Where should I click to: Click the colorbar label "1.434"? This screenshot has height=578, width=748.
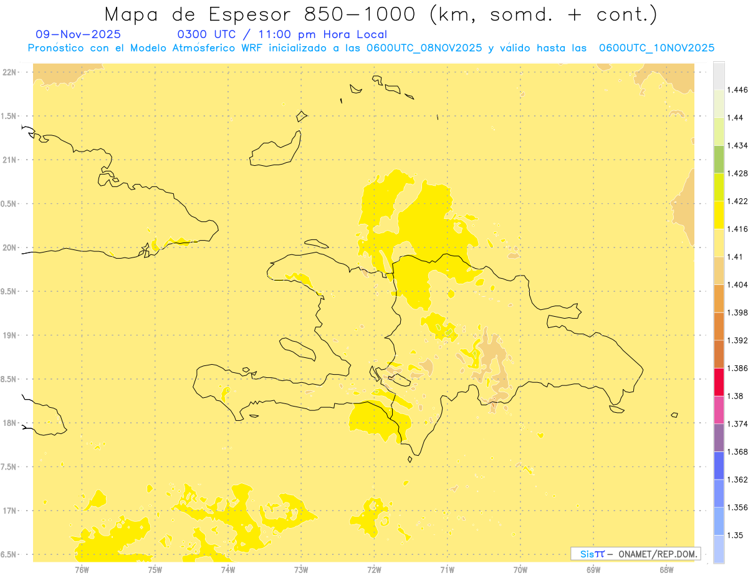point(738,145)
